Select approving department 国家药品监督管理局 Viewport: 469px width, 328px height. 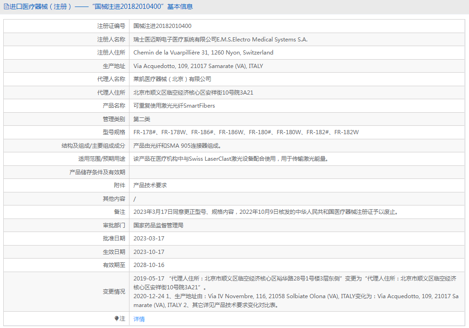click(158, 225)
